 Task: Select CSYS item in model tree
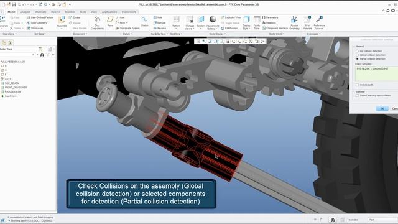coord(6,79)
